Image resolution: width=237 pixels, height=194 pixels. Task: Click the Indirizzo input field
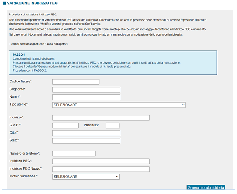coord(101,118)
